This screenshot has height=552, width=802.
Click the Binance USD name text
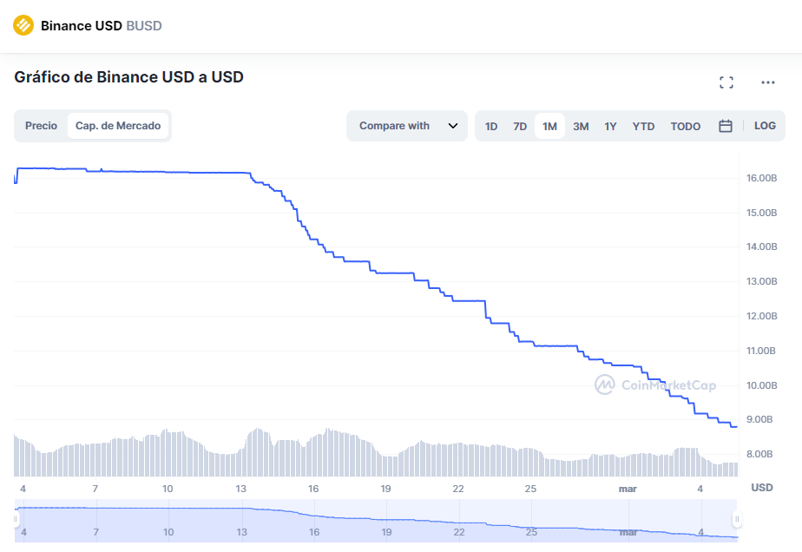coord(82,25)
